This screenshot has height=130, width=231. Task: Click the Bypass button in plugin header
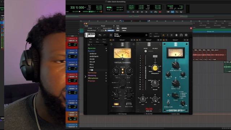(x=124, y=28)
